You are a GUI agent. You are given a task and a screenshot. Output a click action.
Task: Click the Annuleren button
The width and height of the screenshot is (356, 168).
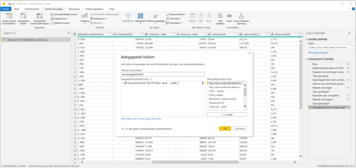click(x=240, y=129)
